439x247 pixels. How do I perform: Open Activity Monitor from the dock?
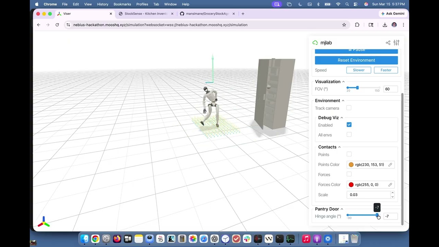click(290, 239)
